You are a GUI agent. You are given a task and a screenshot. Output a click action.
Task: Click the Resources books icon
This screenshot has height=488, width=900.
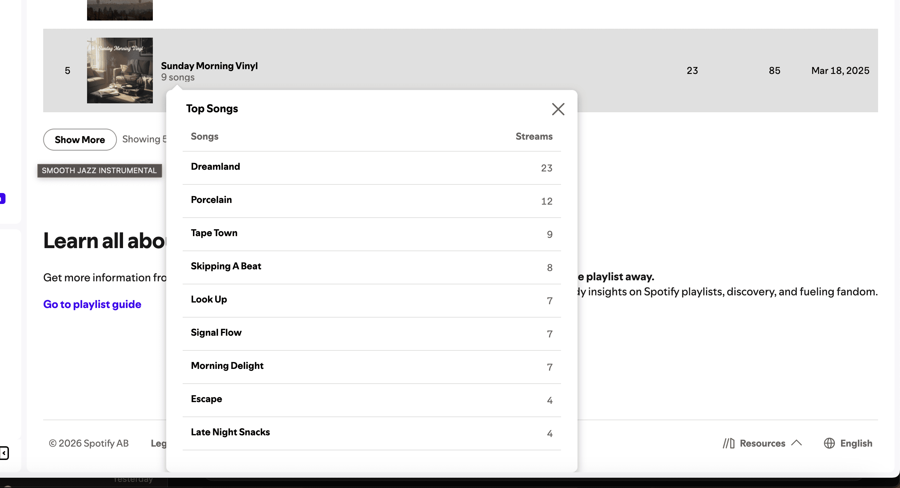tap(729, 443)
